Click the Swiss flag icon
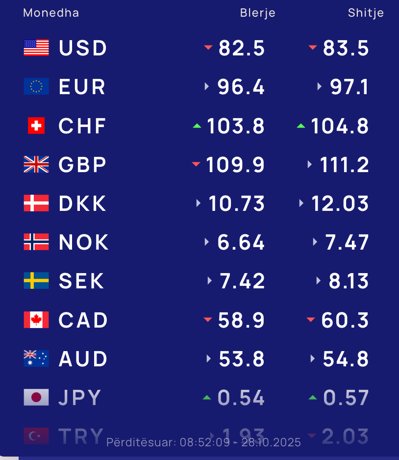This screenshot has width=399, height=460. (x=36, y=126)
